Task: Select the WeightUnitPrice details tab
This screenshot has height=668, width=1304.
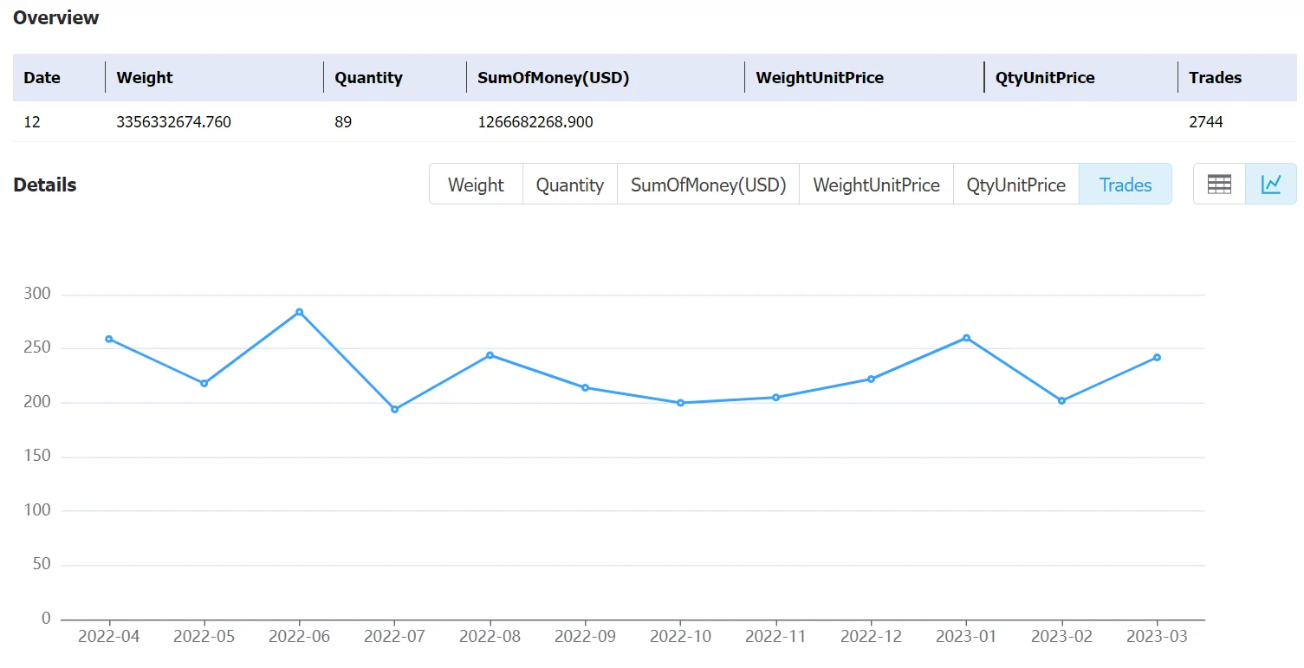Action: coord(876,185)
